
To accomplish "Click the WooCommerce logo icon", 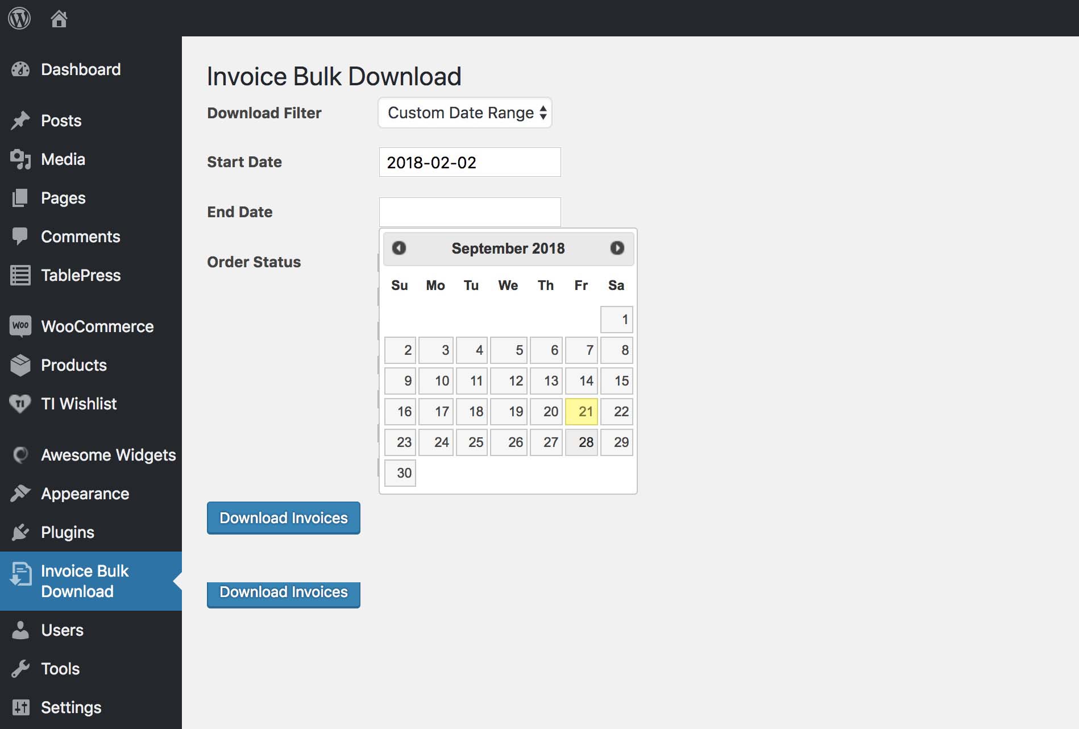I will [20, 326].
